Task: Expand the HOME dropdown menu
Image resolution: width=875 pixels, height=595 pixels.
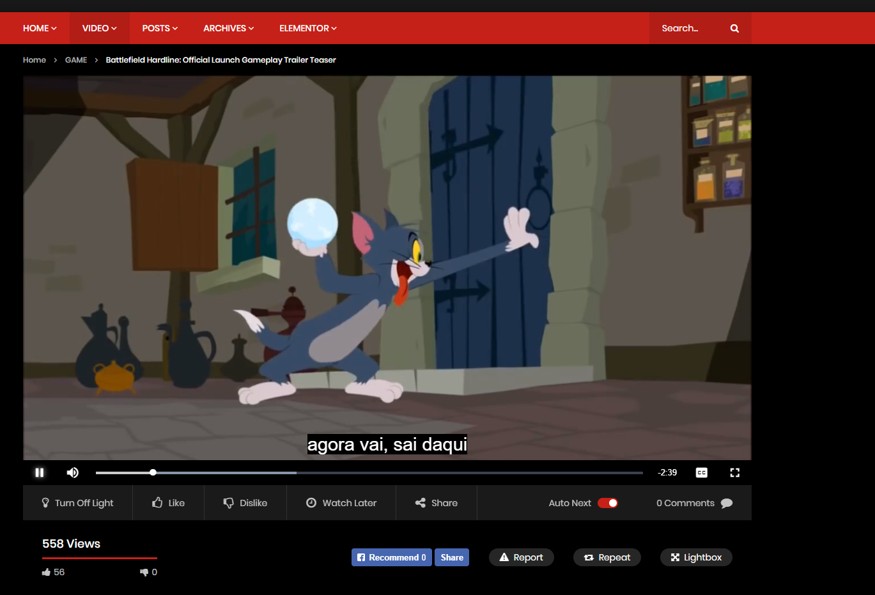Action: coord(40,28)
